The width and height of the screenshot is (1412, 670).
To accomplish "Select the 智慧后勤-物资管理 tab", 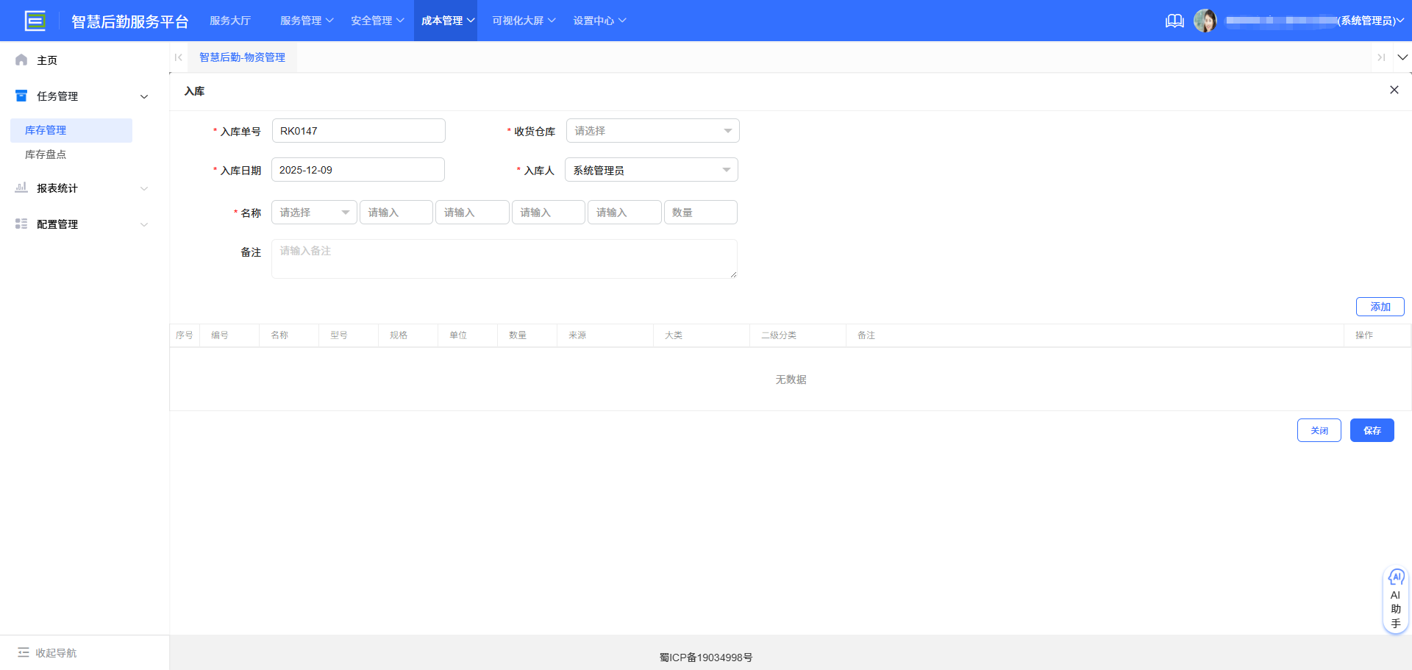I will point(241,57).
